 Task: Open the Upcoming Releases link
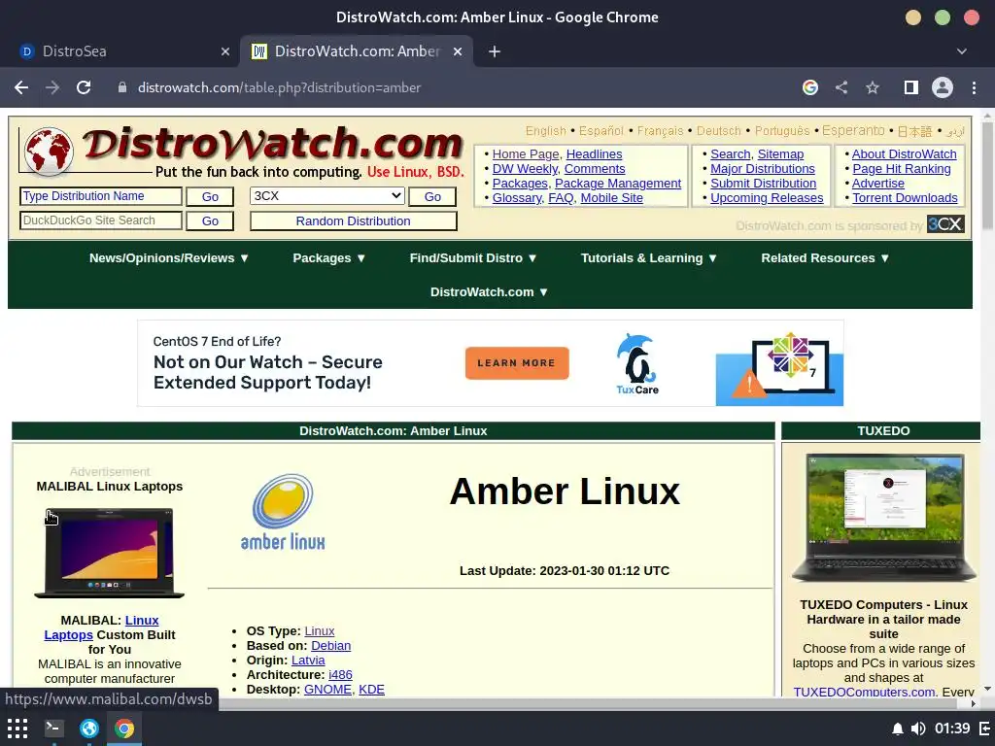coord(767,198)
